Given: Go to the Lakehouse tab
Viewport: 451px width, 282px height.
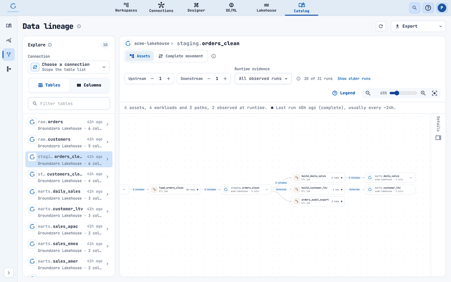Looking at the screenshot, I should (x=266, y=8).
